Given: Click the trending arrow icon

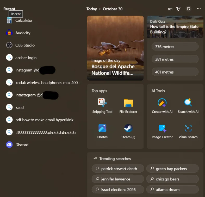Looking at the screenshot, I should tap(95, 158).
